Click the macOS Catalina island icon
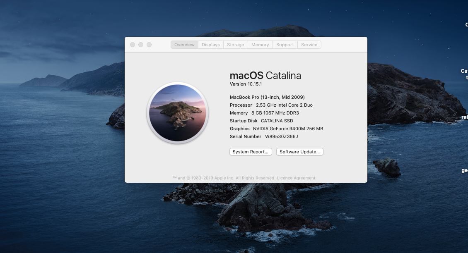This screenshot has width=468, height=253. click(178, 113)
